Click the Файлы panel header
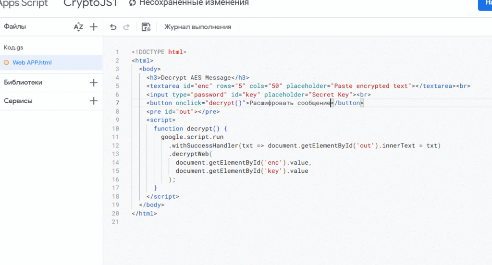 click(15, 27)
